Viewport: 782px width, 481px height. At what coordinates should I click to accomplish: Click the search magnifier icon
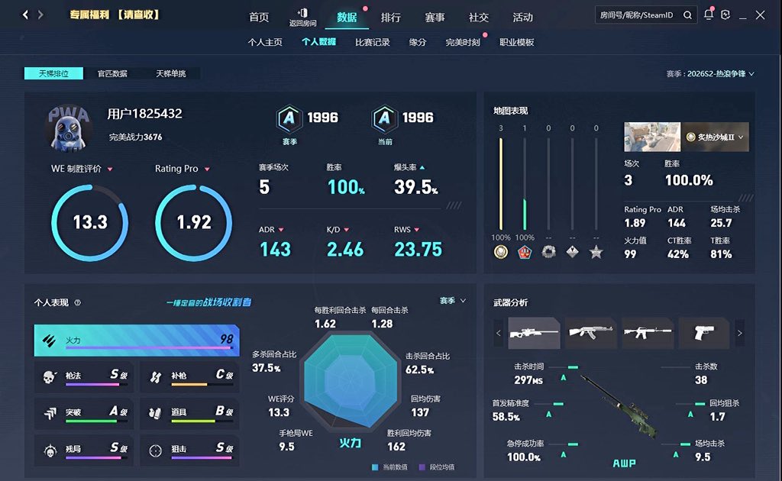point(687,15)
